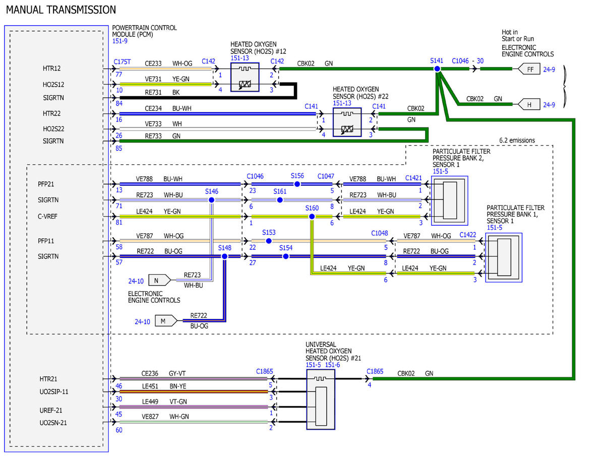This screenshot has width=605, height=467.
Task: Click the '6.2 emissions' label
Action: point(517,140)
